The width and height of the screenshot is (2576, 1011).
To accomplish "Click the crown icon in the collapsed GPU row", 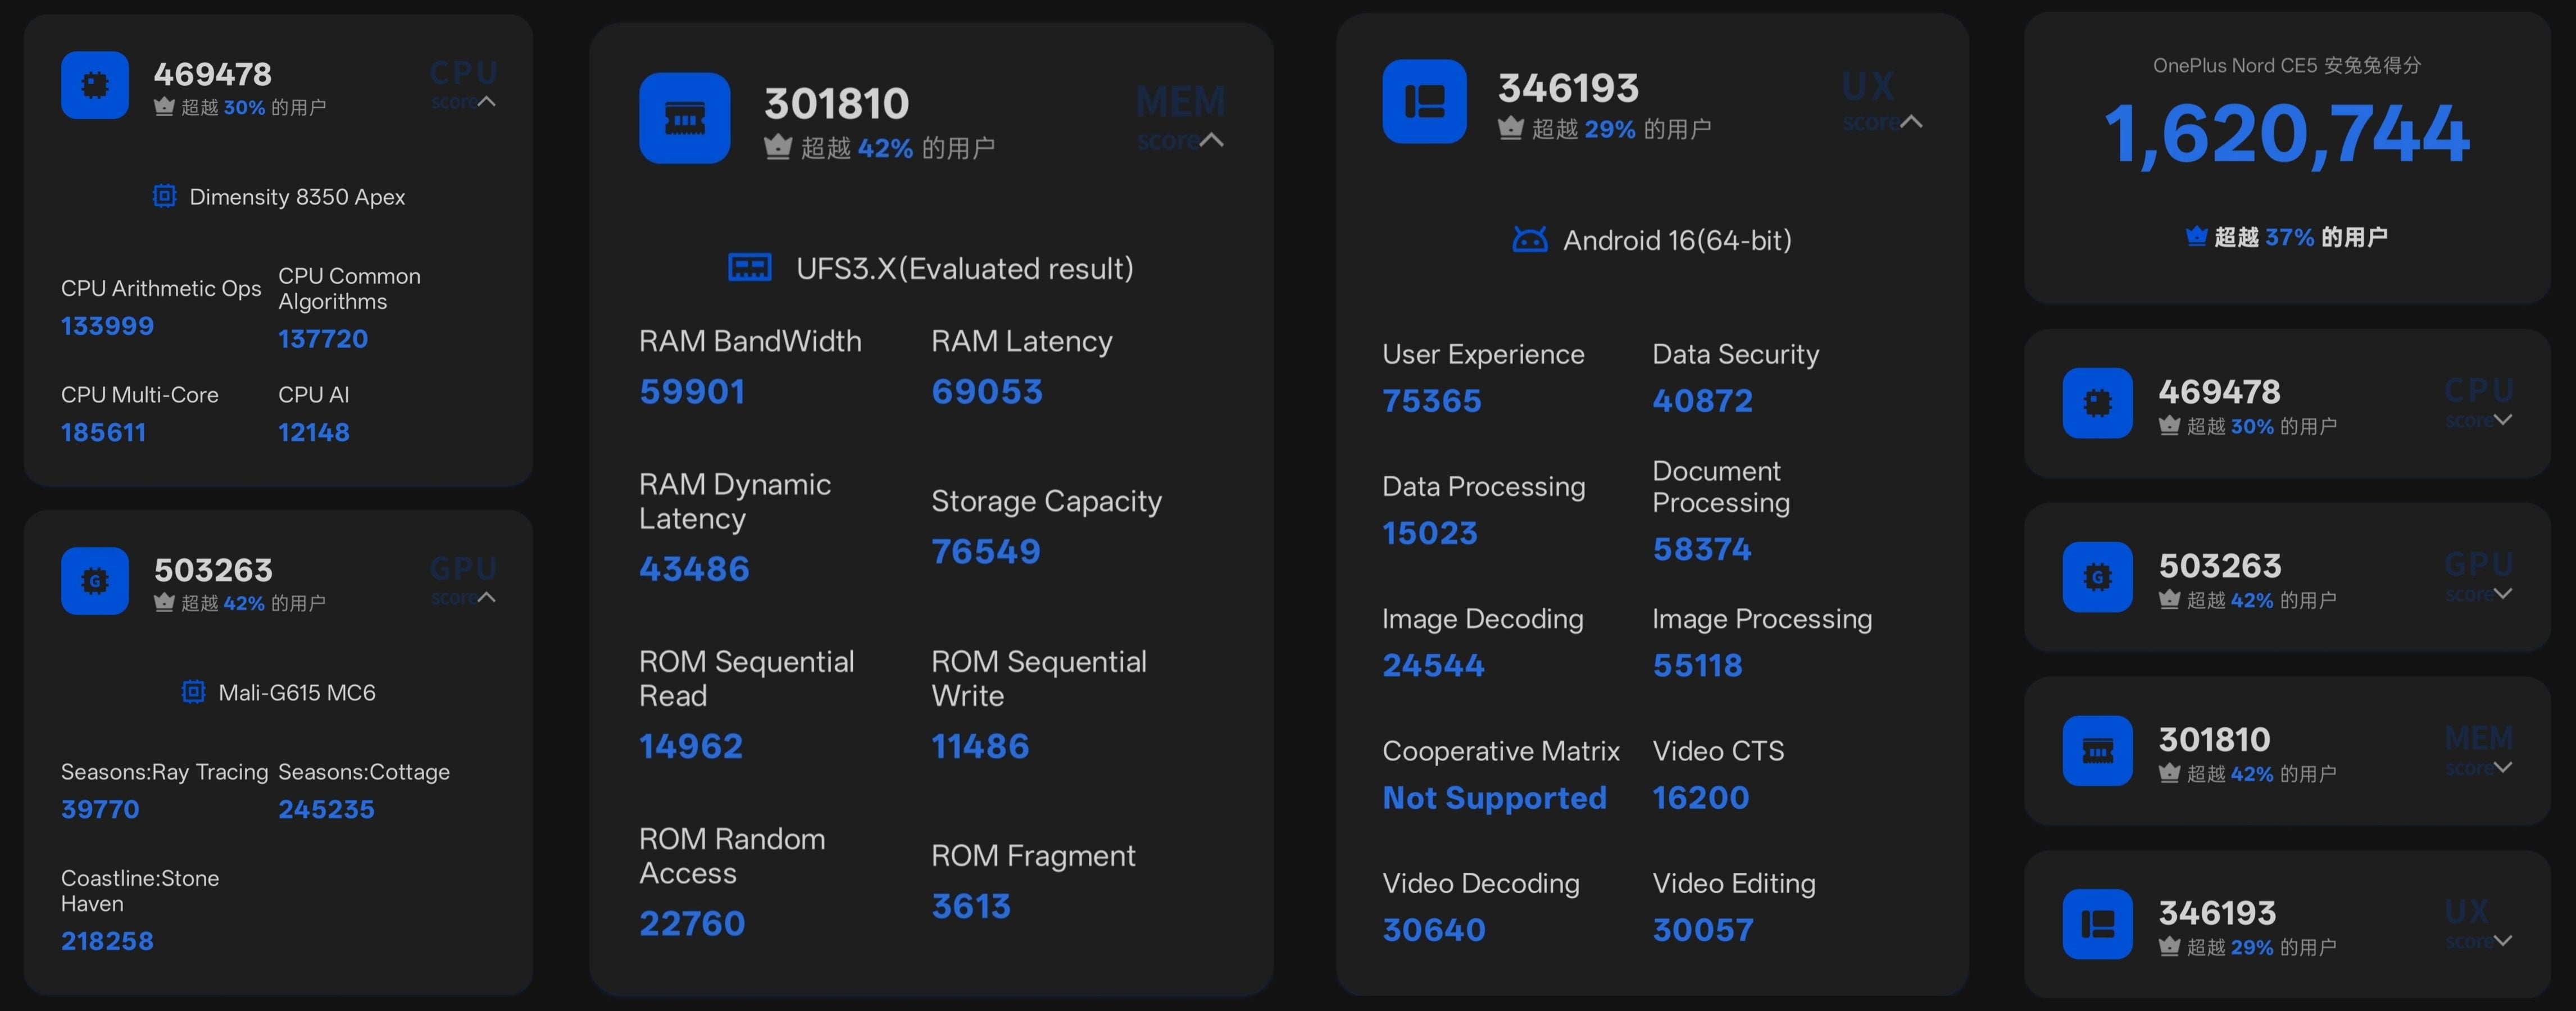I will pos(2169,600).
